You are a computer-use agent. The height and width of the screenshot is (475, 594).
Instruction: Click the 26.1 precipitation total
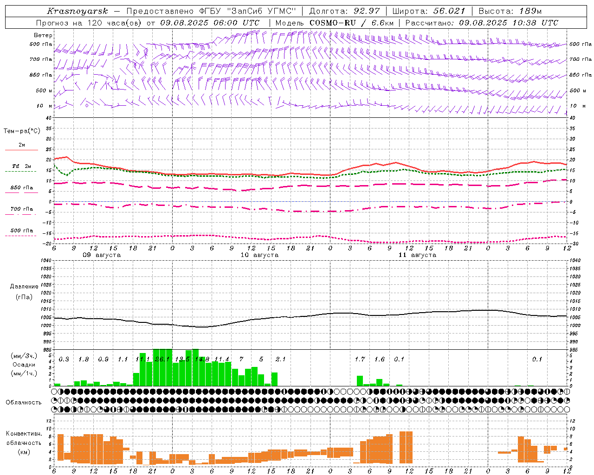click(162, 359)
